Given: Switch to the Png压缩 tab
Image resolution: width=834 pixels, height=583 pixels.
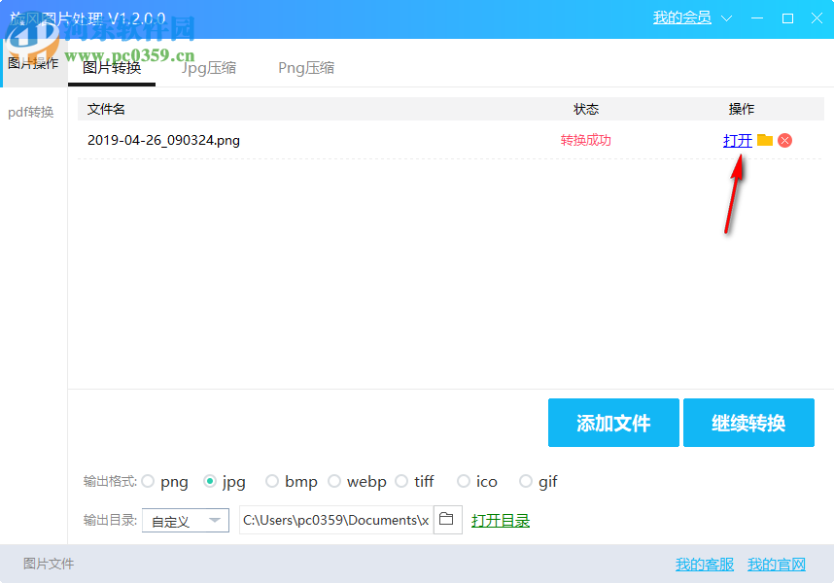Looking at the screenshot, I should pos(305,68).
